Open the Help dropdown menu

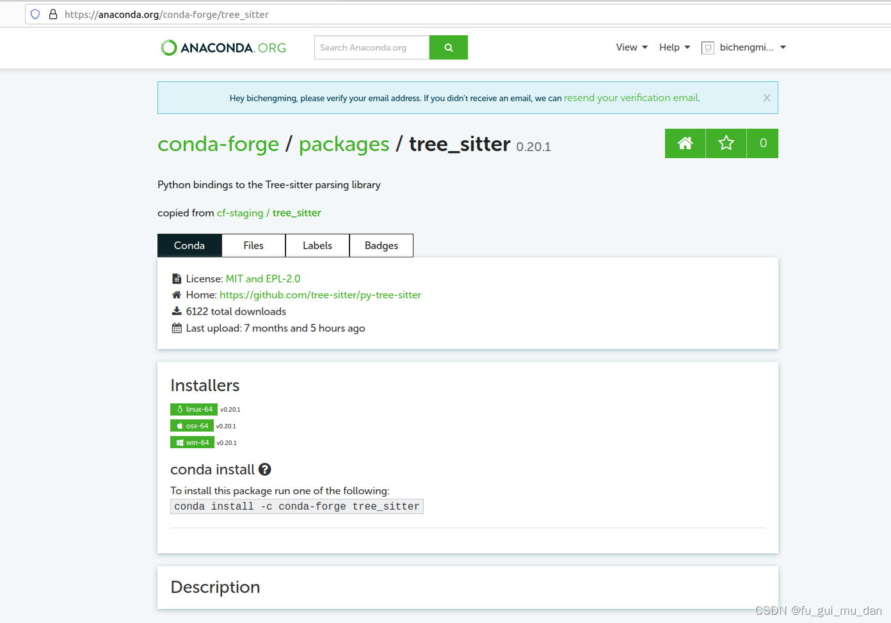tap(675, 47)
